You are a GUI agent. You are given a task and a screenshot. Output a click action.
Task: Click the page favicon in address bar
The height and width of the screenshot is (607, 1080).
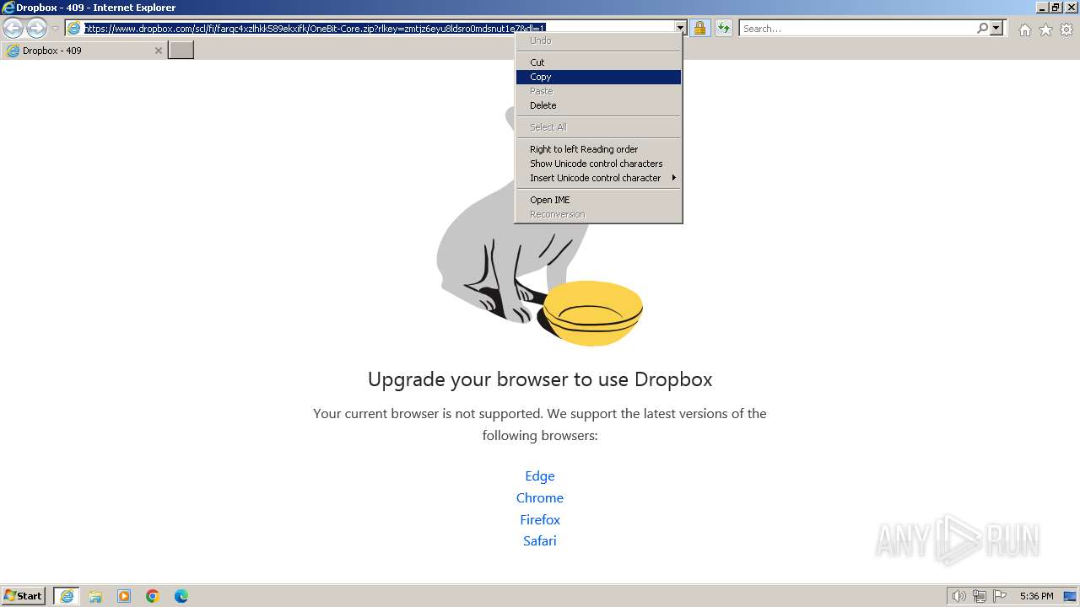pos(74,29)
